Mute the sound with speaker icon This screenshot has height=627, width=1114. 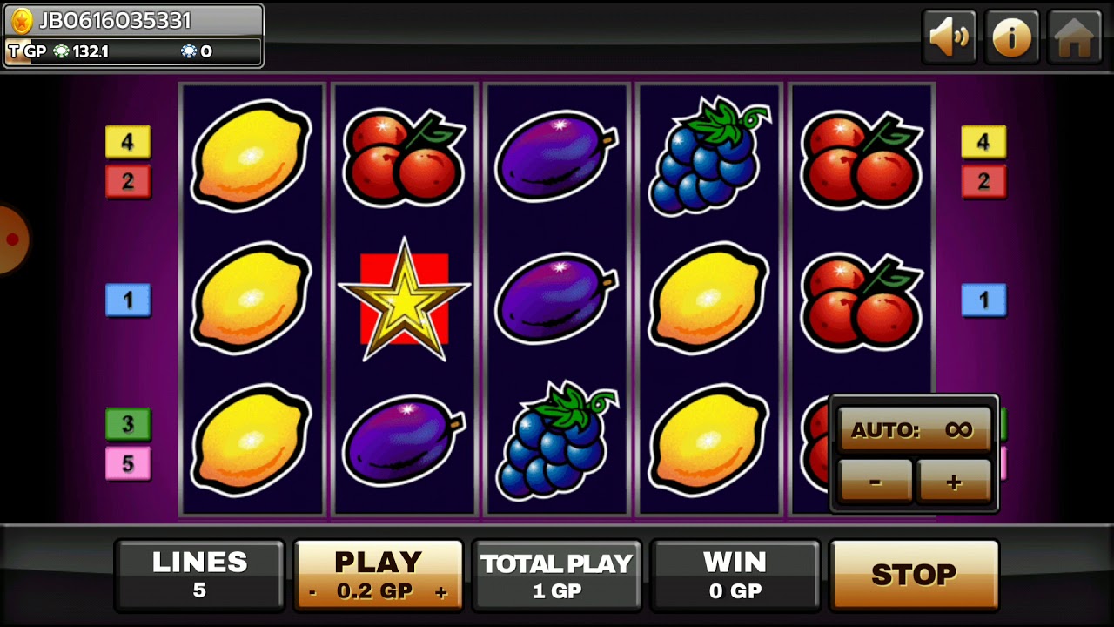click(x=950, y=37)
